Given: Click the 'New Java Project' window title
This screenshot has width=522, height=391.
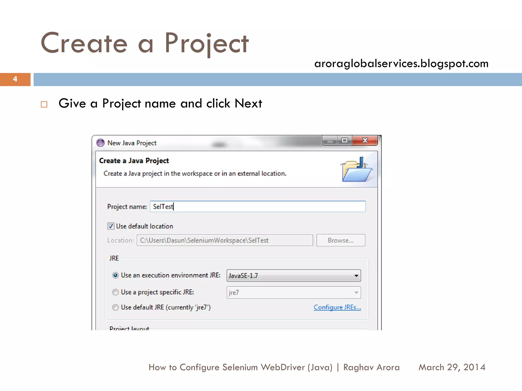Looking at the screenshot, I should click(x=132, y=143).
